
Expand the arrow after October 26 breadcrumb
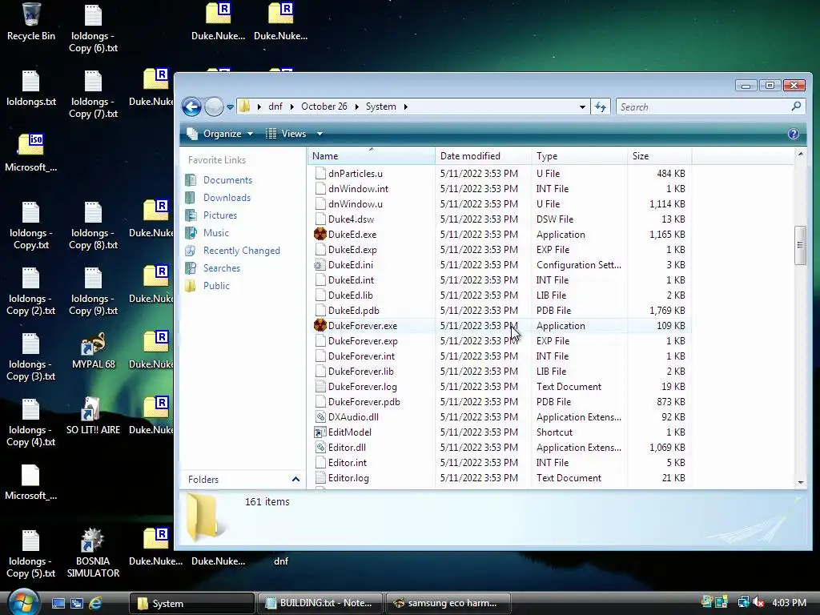coord(356,107)
